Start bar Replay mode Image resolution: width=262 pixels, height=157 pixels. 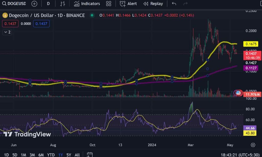[x=153, y=4]
